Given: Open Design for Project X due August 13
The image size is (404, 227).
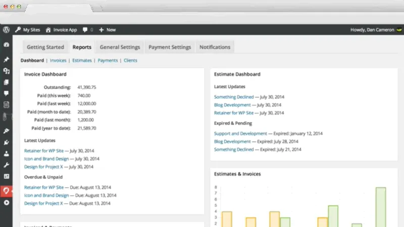Looking at the screenshot, I should pyautogui.click(x=43, y=203).
